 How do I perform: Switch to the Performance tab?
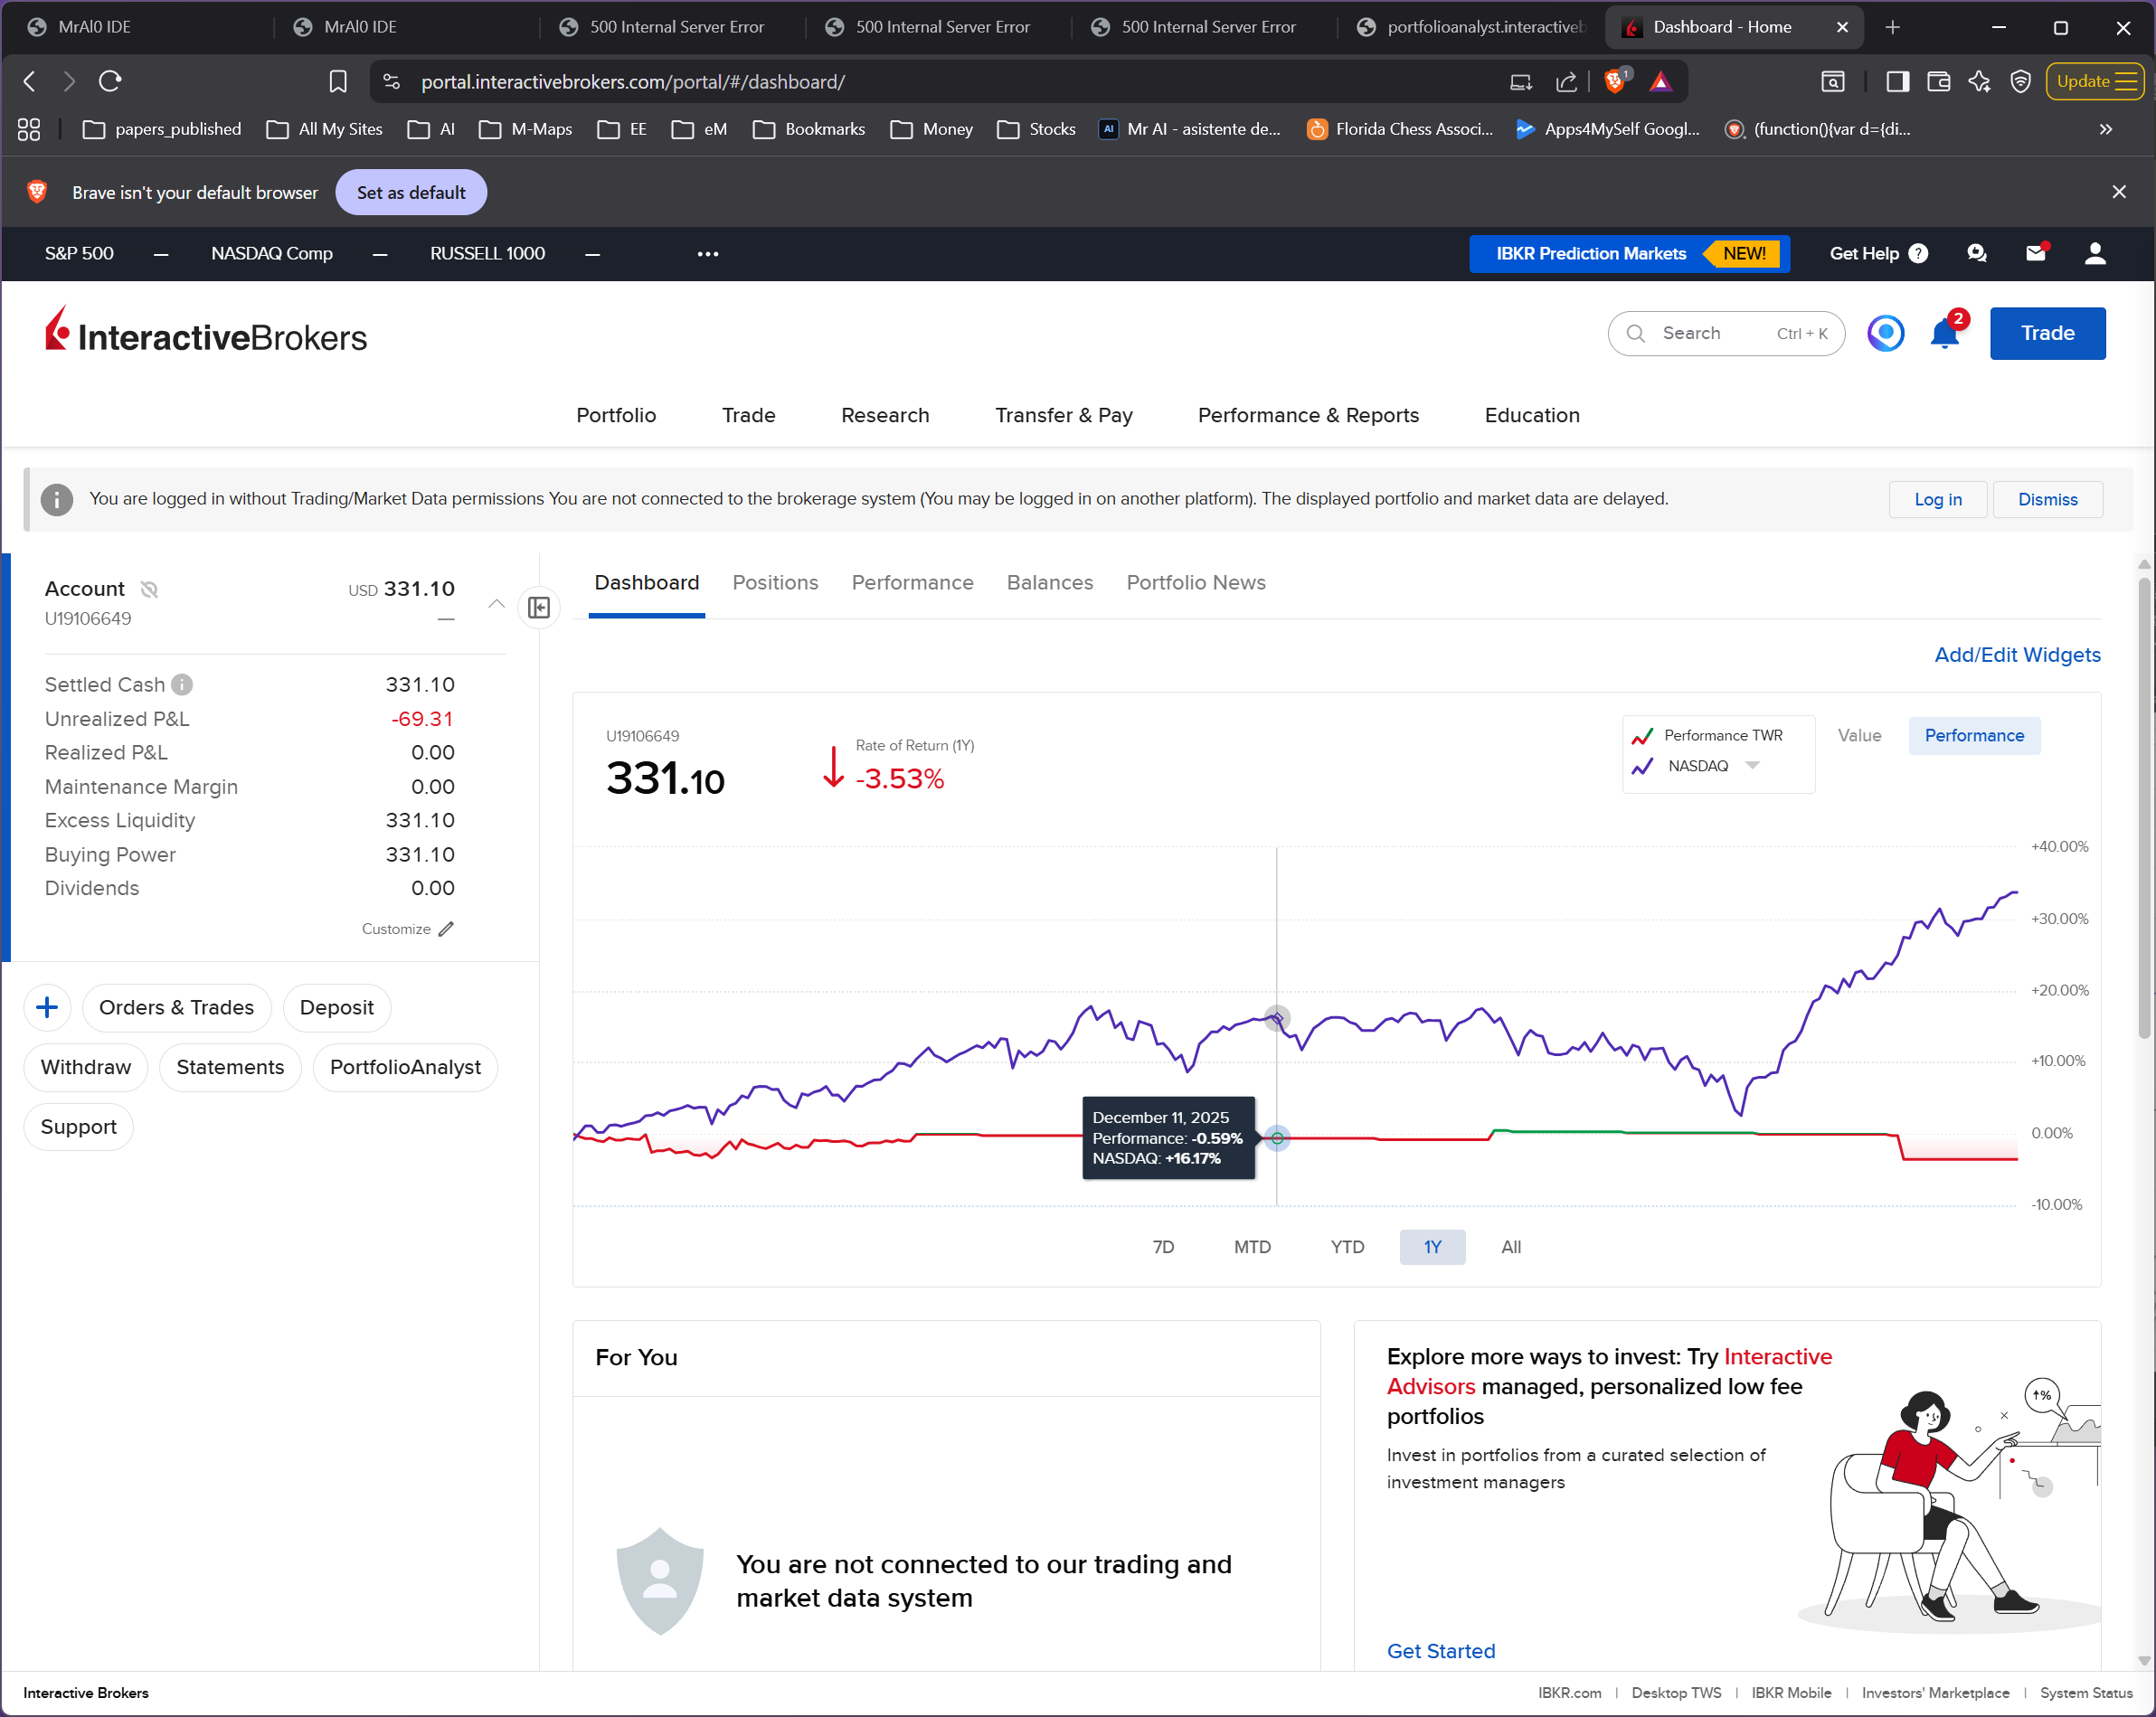tap(912, 582)
